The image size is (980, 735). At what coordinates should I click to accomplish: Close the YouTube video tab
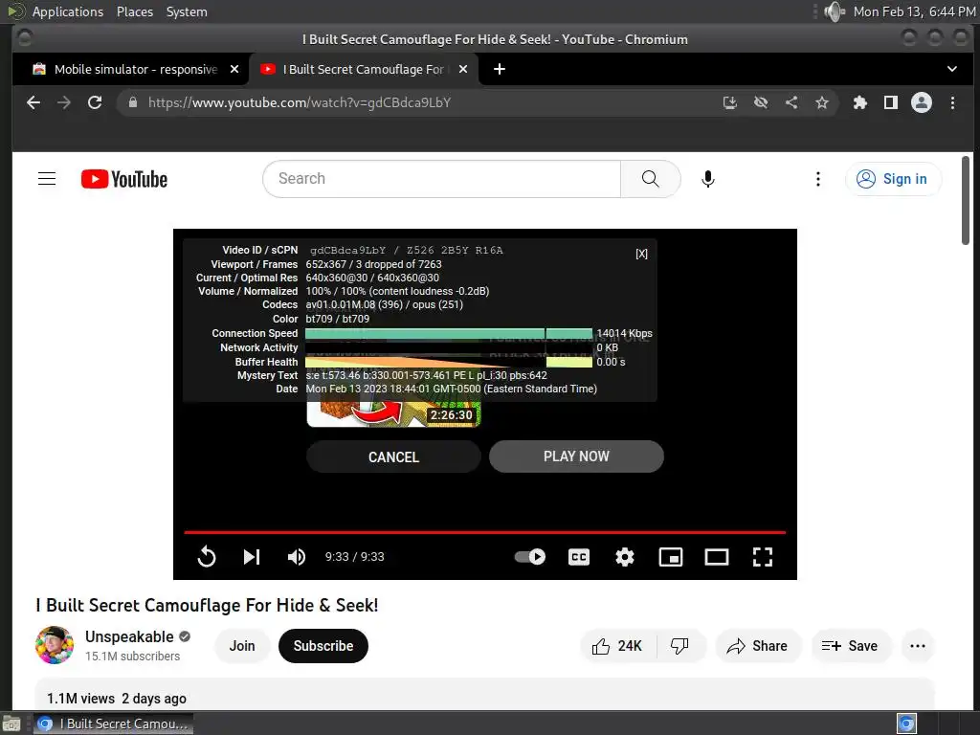(x=463, y=69)
